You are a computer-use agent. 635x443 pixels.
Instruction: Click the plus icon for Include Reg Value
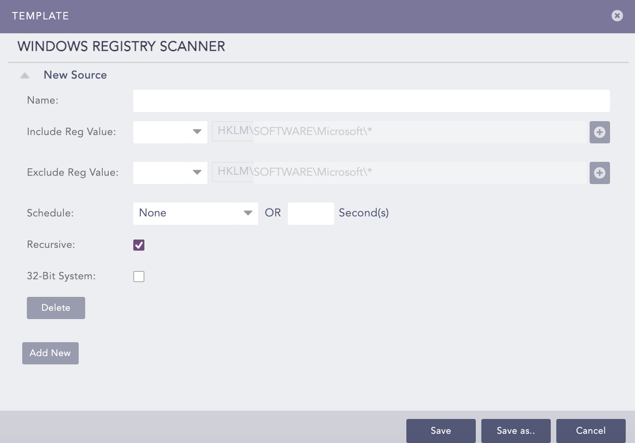pos(599,132)
